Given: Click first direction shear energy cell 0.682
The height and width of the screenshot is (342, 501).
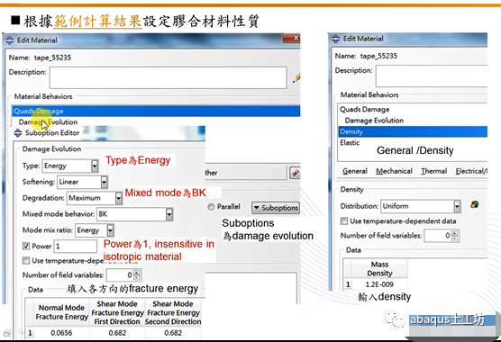Looking at the screenshot, I should [117, 333].
